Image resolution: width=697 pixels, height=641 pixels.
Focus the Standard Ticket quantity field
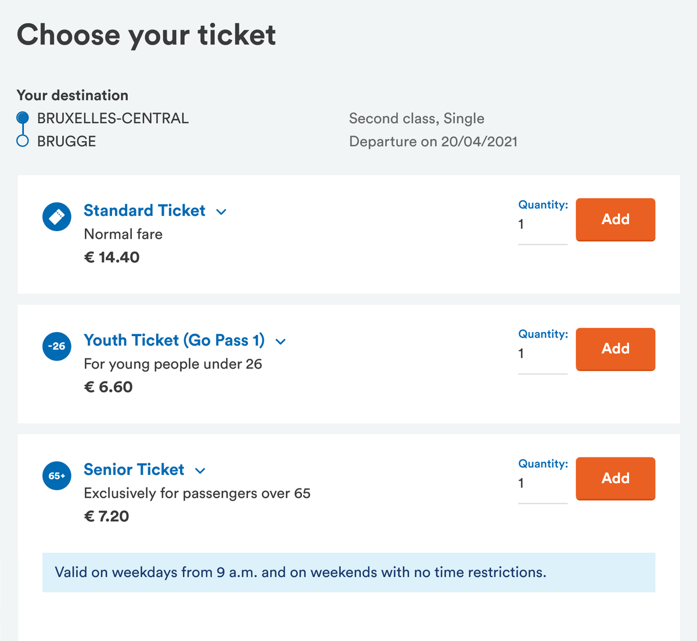pos(542,225)
